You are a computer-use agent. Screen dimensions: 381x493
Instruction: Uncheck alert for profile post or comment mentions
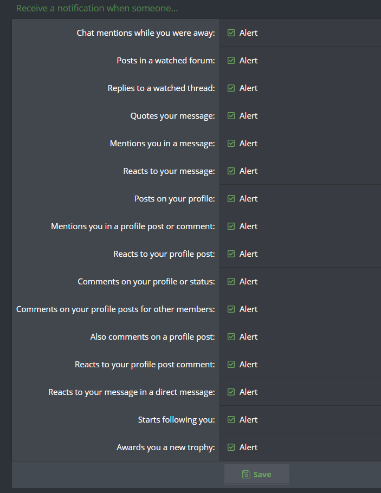coord(231,226)
